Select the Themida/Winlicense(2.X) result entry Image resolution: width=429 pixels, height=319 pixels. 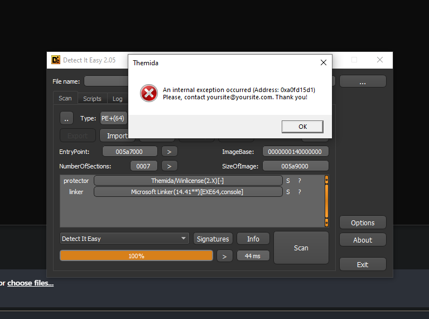coord(188,181)
